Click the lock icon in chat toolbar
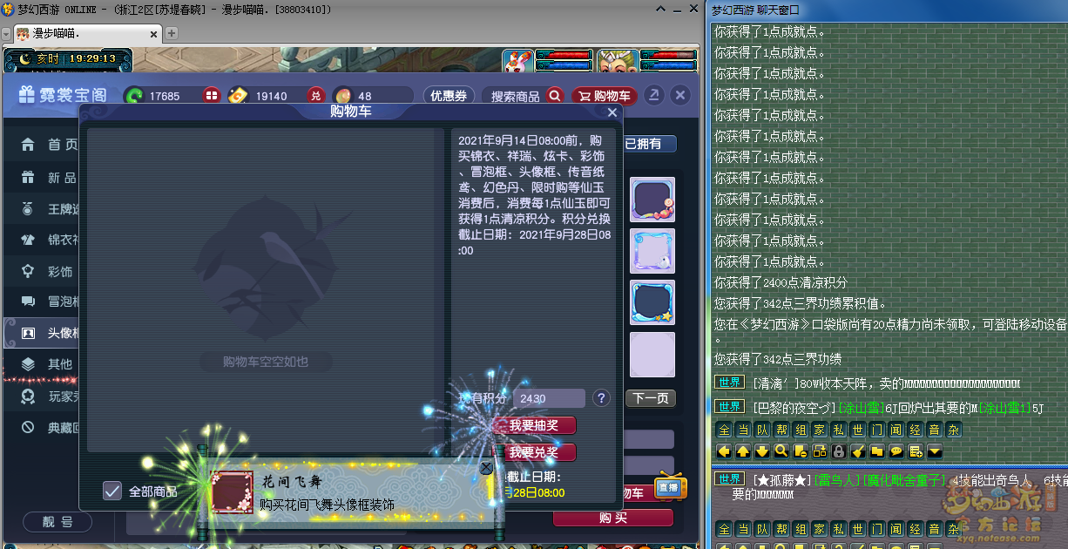 pyautogui.click(x=838, y=451)
